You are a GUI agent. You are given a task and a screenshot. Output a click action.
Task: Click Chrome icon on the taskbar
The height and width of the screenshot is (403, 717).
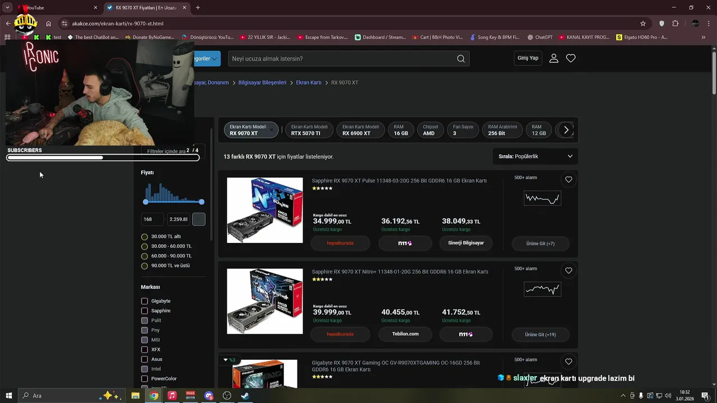coord(153,396)
